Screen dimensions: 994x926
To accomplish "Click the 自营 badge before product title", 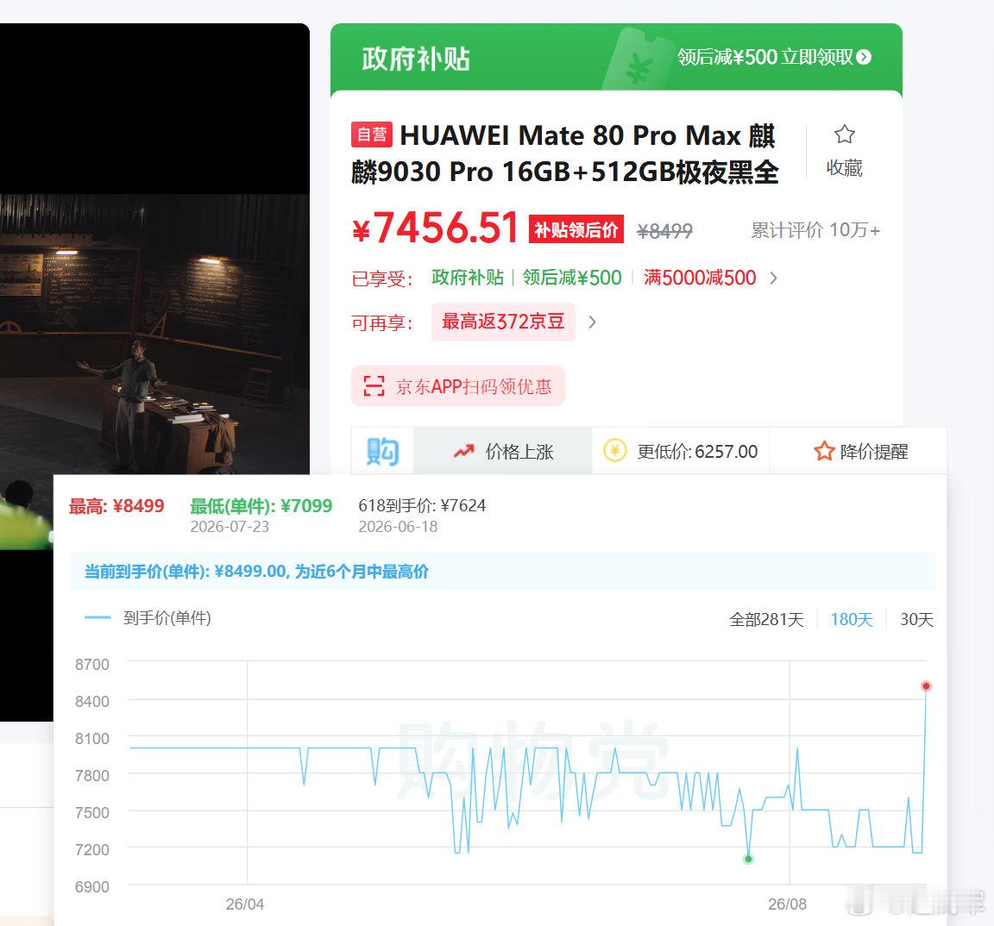I will click(x=372, y=135).
